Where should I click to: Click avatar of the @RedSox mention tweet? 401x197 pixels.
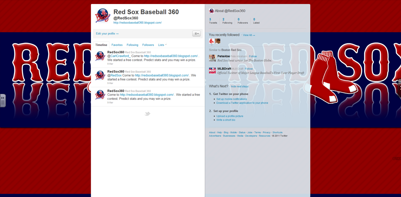(100, 75)
